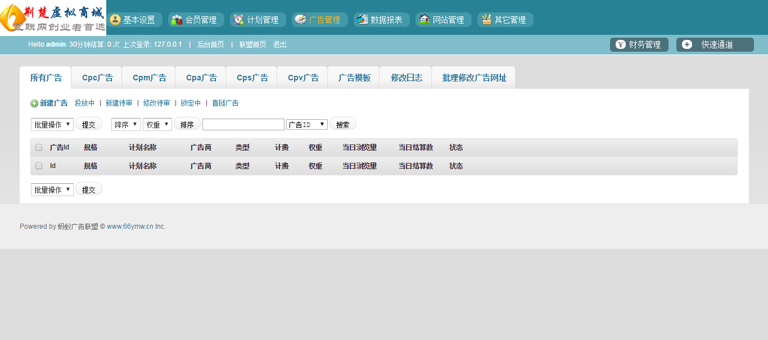Click the search text input field

[x=243, y=124]
